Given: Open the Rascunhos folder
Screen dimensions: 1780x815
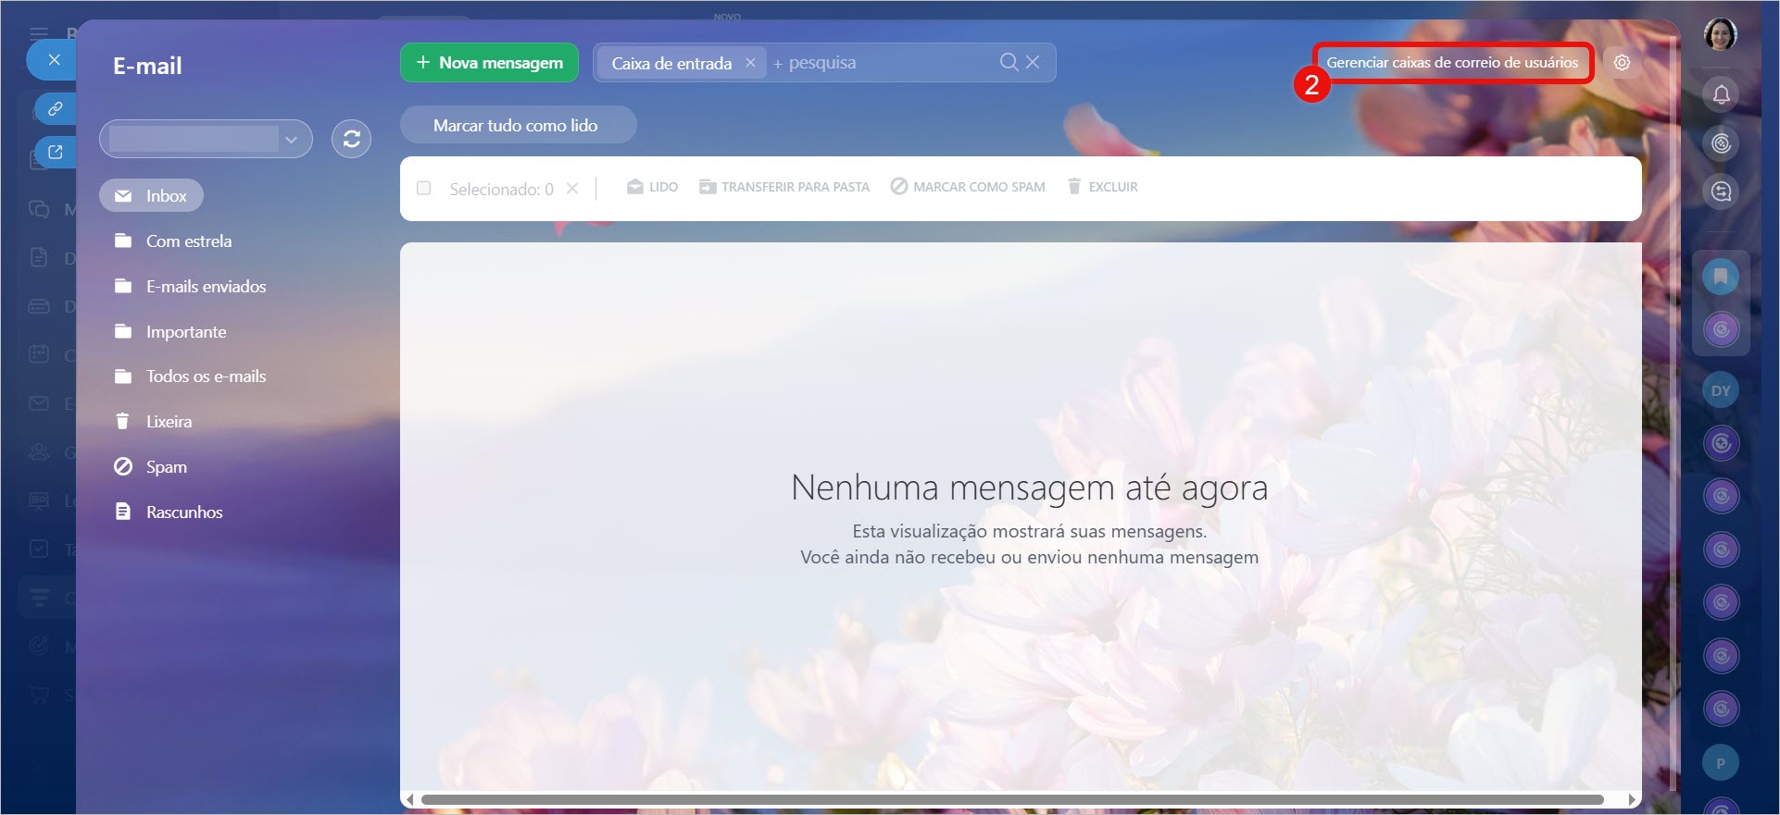Looking at the screenshot, I should [183, 512].
